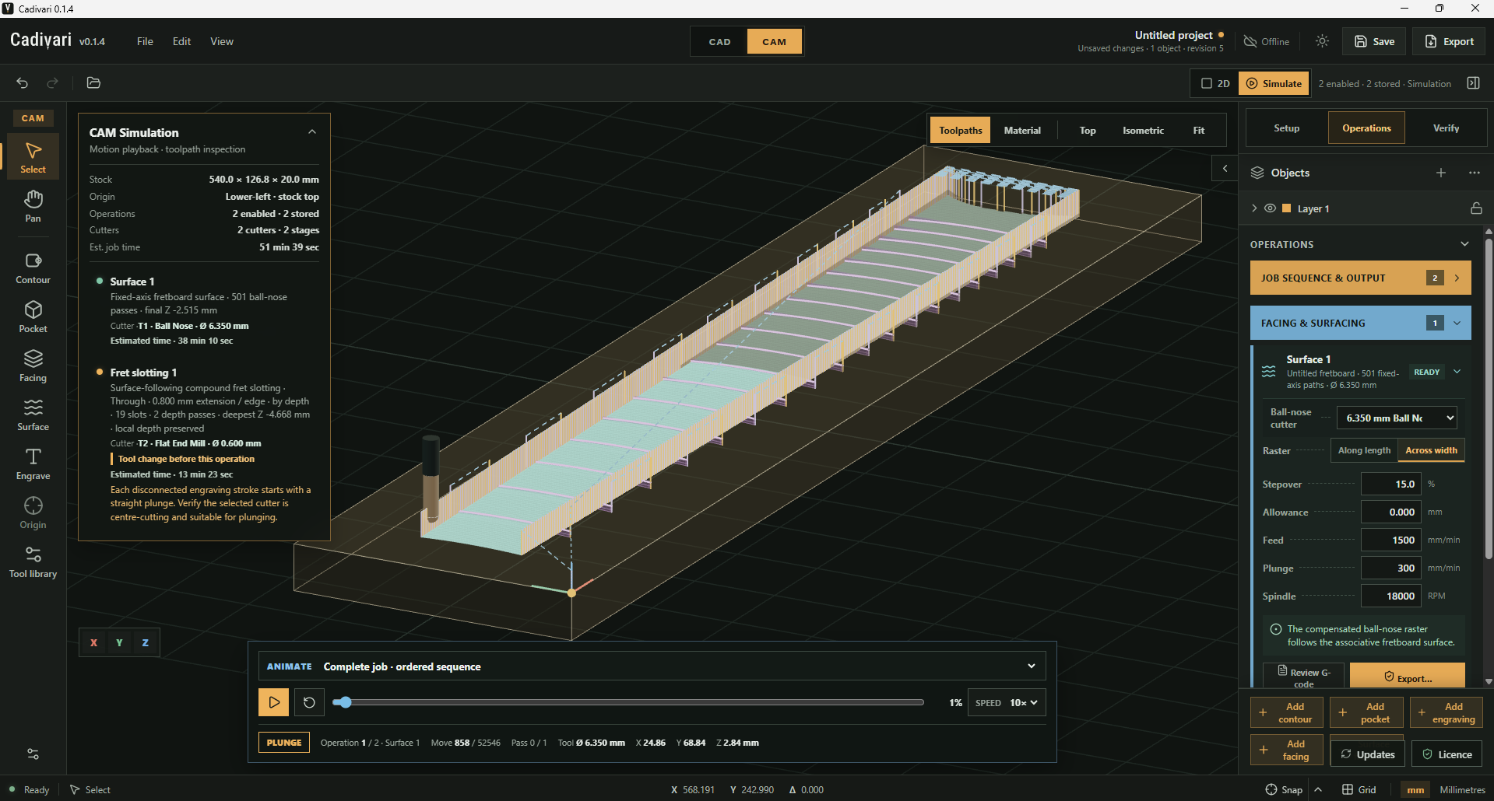Select the Engrave tool

coord(33,464)
